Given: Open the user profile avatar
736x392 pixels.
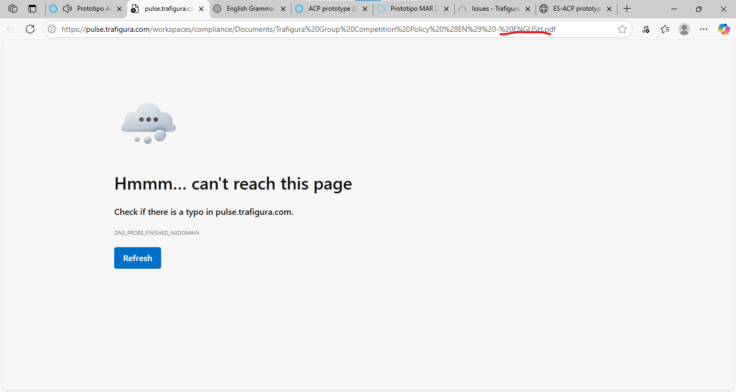Looking at the screenshot, I should (684, 29).
